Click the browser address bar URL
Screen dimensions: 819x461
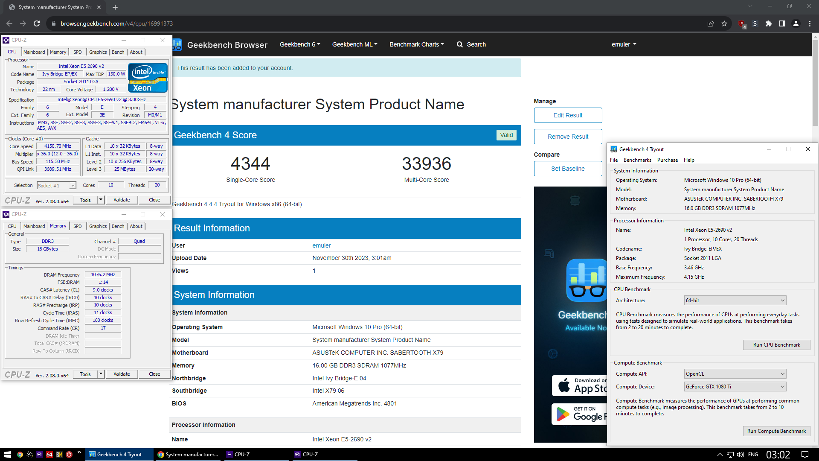(x=116, y=23)
